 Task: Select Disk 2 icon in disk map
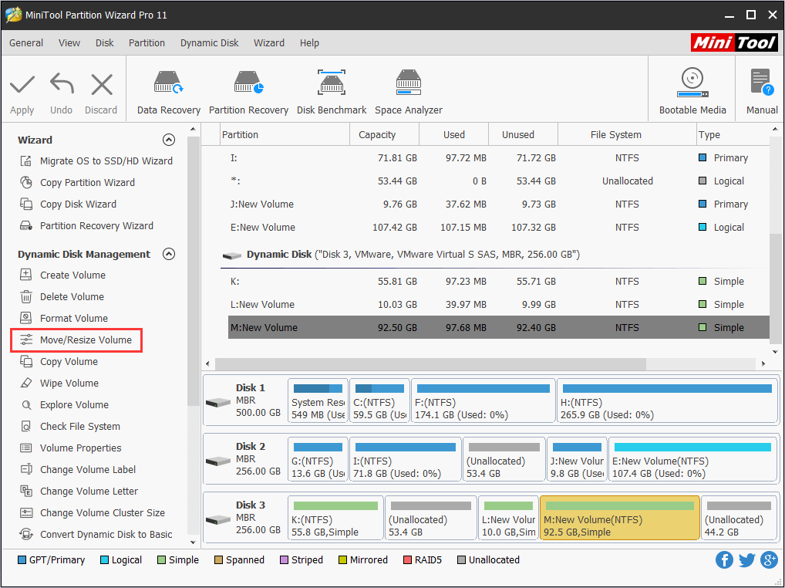coord(219,461)
